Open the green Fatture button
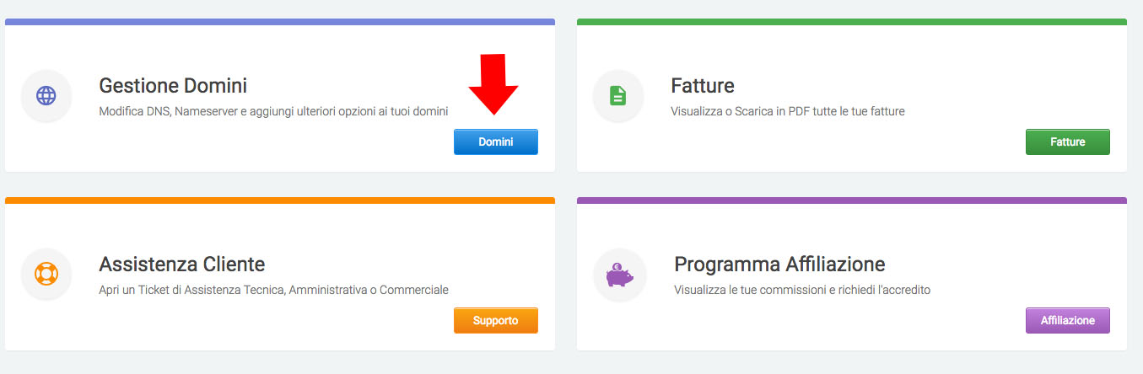This screenshot has width=1143, height=374. (x=1068, y=142)
